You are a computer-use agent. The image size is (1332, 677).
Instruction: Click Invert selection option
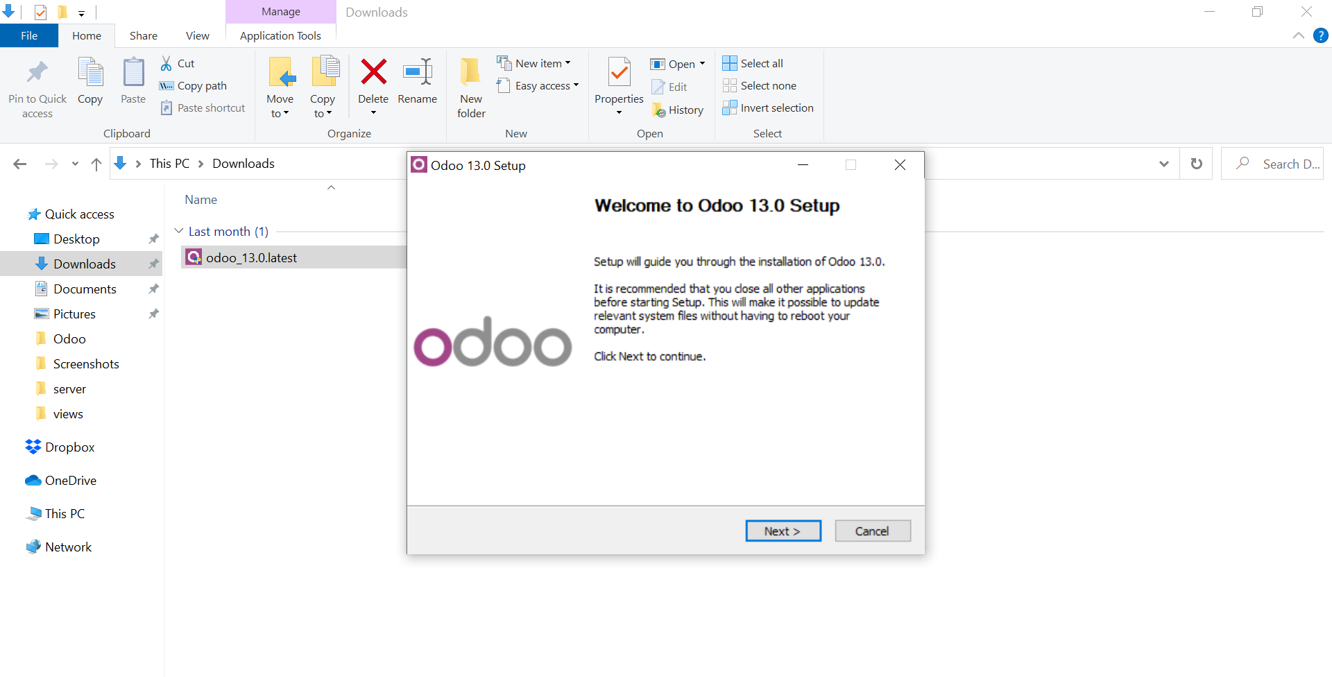(x=768, y=108)
